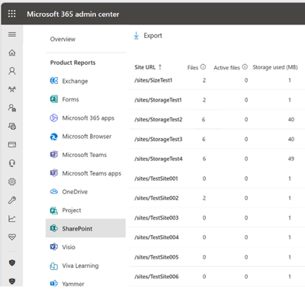Click the Yammer product icon

coord(54,284)
